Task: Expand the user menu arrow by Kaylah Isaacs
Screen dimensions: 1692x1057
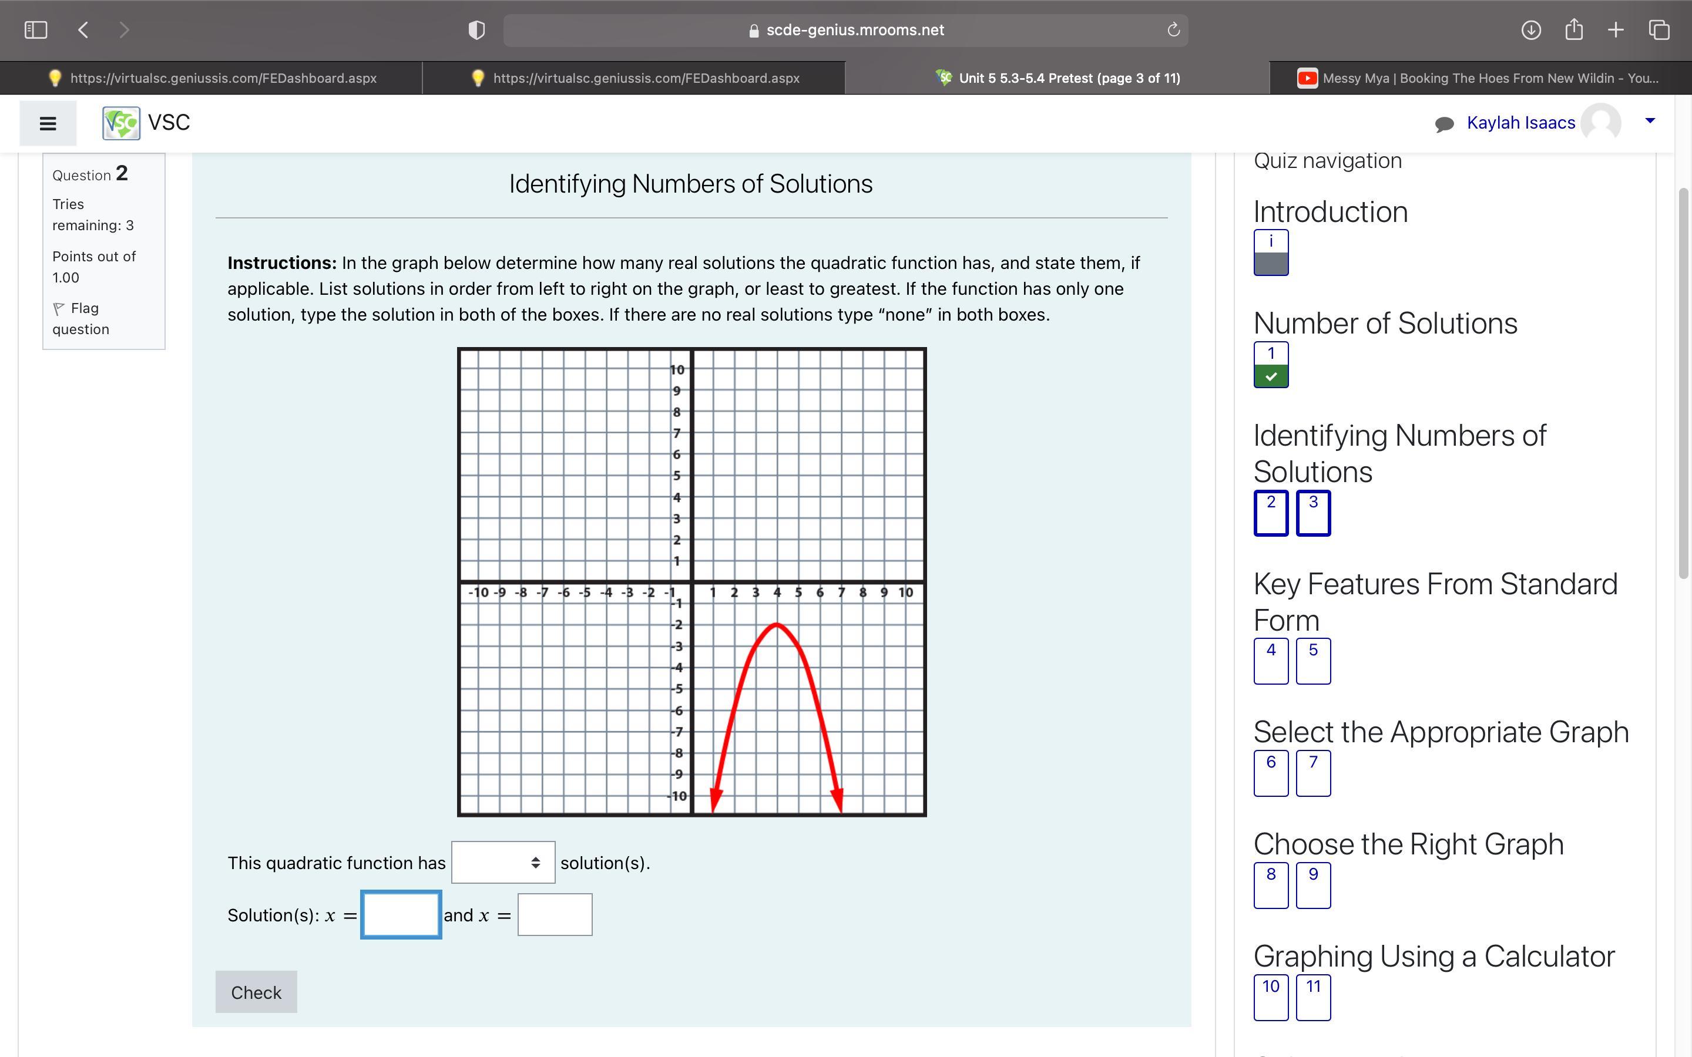Action: coord(1650,121)
